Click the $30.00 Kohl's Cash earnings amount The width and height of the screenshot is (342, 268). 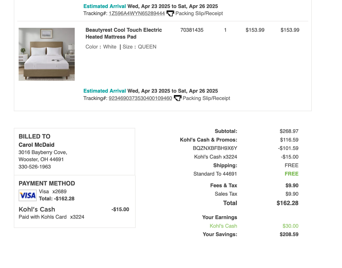(x=290, y=226)
